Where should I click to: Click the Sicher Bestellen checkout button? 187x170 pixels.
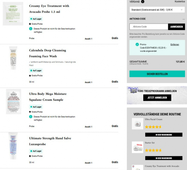[157, 74]
